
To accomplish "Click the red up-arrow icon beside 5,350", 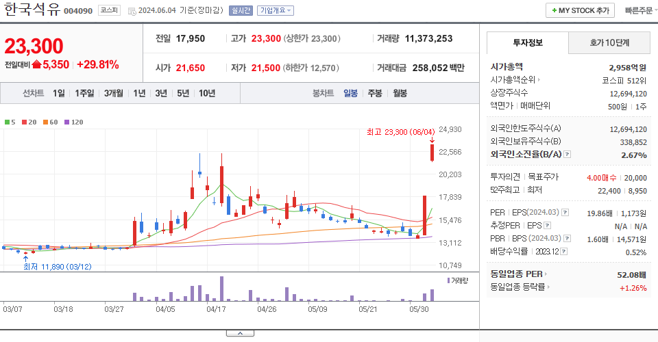I will [36, 64].
